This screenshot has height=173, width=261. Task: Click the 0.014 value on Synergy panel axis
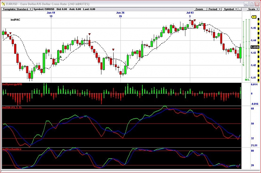click(x=254, y=84)
